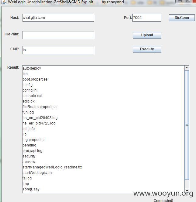This screenshot has width=196, height=202.
Task: Click the Upload button
Action: click(147, 35)
